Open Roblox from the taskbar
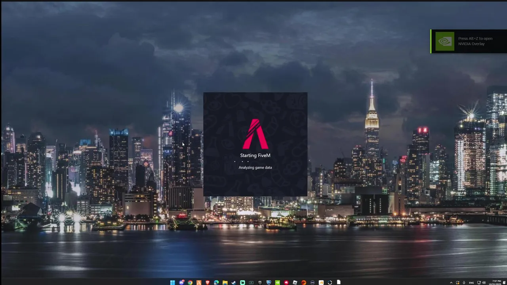The width and height of the screenshot is (507, 285). [295, 283]
